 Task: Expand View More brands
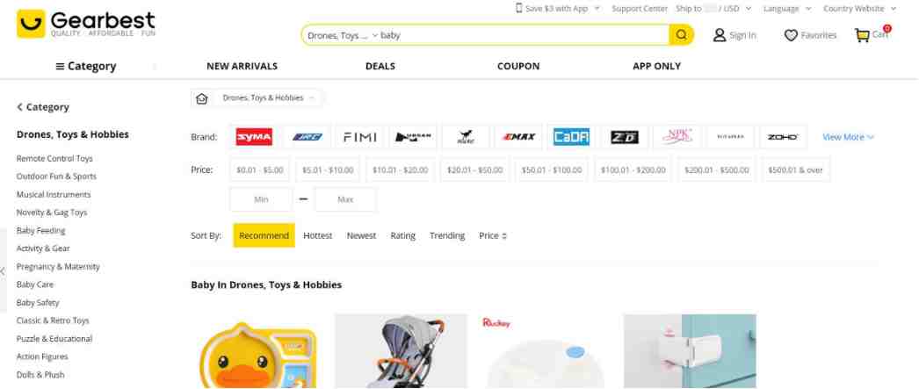click(x=848, y=137)
